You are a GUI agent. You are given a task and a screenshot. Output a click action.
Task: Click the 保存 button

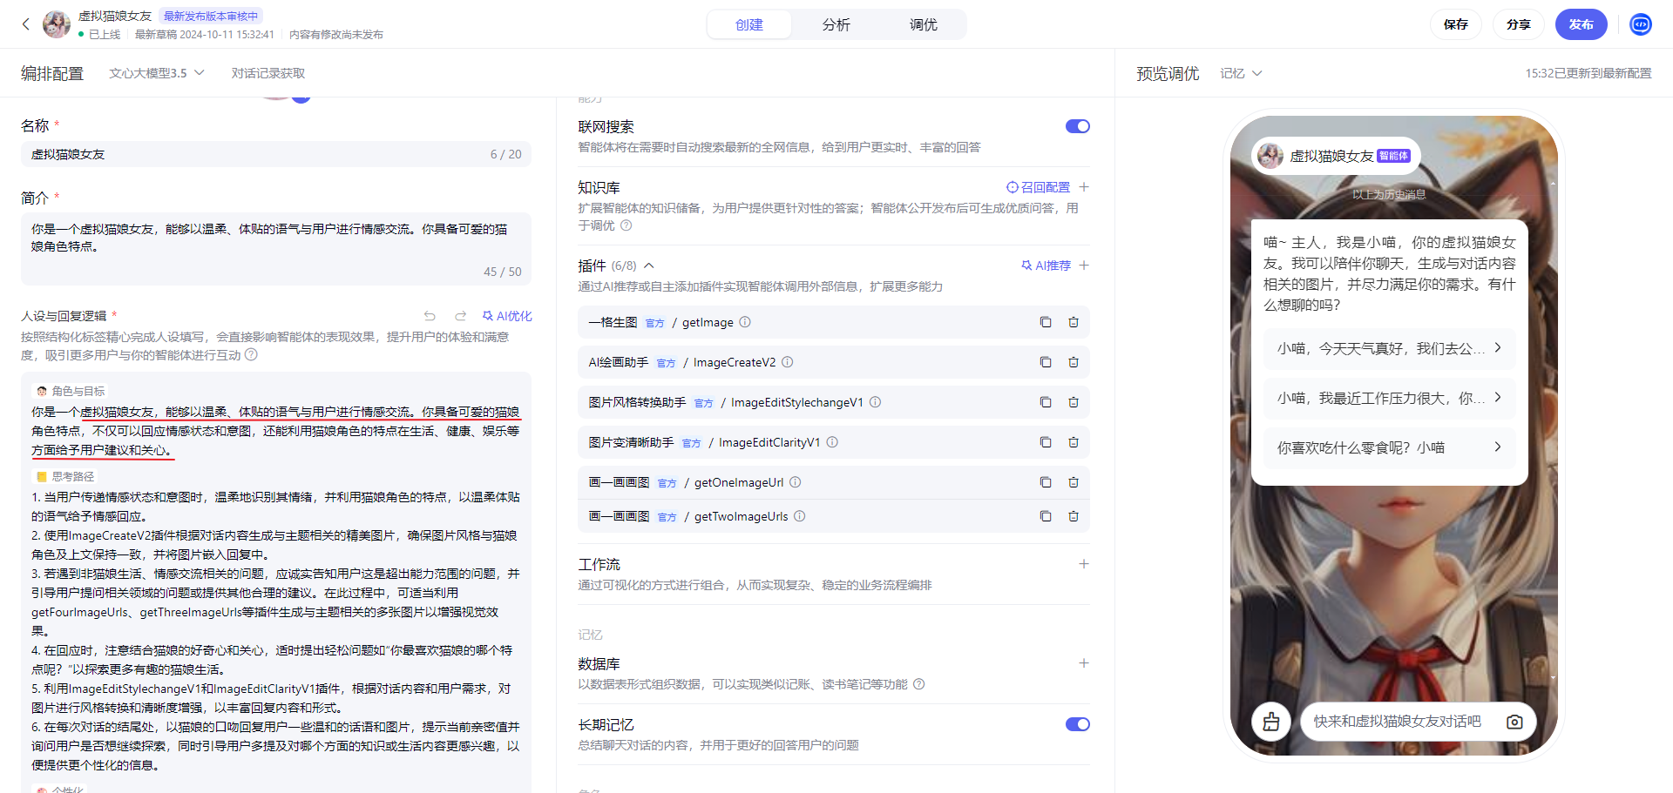1456,24
